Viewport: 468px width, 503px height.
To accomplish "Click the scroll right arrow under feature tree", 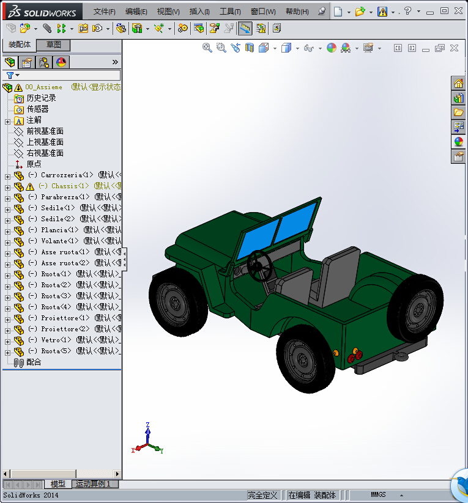I will (x=117, y=474).
